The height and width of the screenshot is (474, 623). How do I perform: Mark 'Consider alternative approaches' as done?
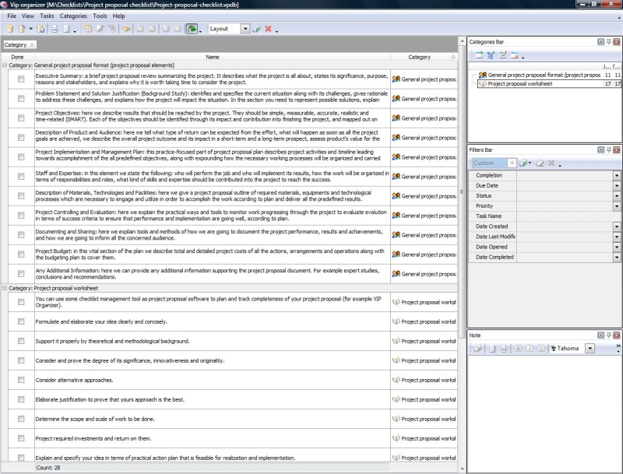point(21,380)
